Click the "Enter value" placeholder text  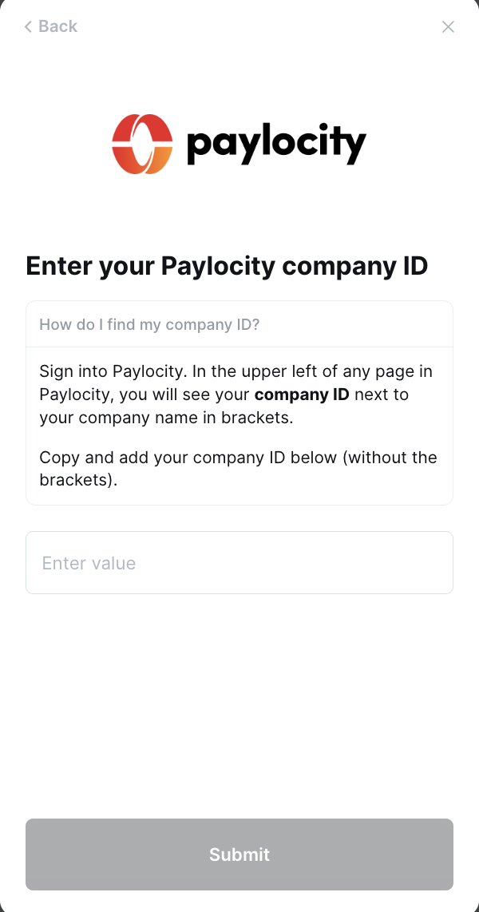(x=89, y=563)
